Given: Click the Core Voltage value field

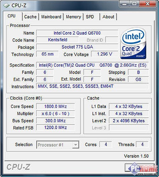Looking at the screenshot, I should pyautogui.click(x=105, y=54).
